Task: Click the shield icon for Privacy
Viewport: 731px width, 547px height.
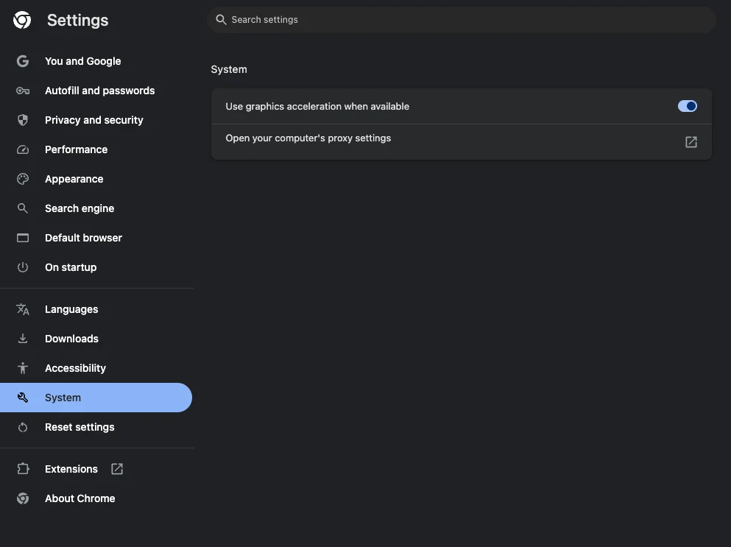Action: point(23,120)
